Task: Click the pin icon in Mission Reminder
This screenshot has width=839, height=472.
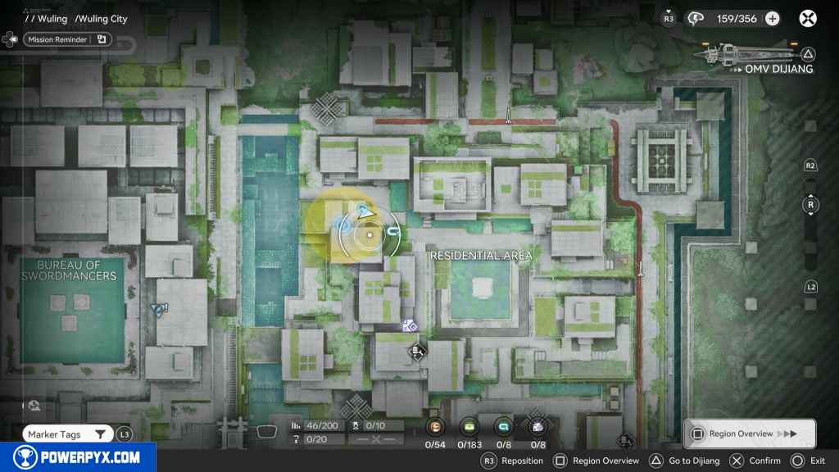Action: tap(102, 39)
